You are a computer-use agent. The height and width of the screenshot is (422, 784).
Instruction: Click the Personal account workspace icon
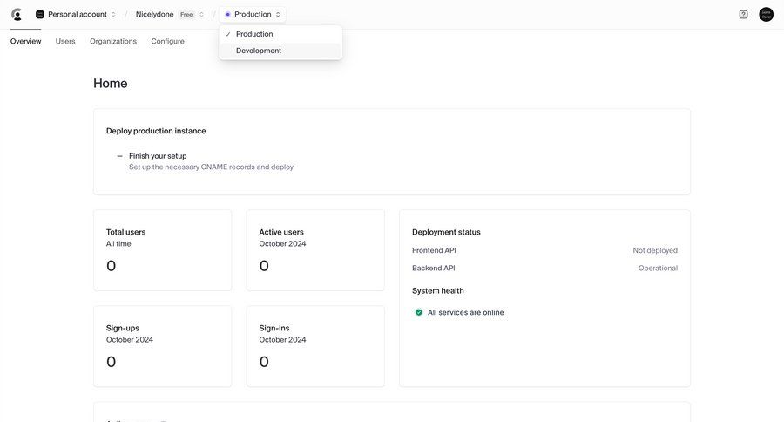coord(40,15)
